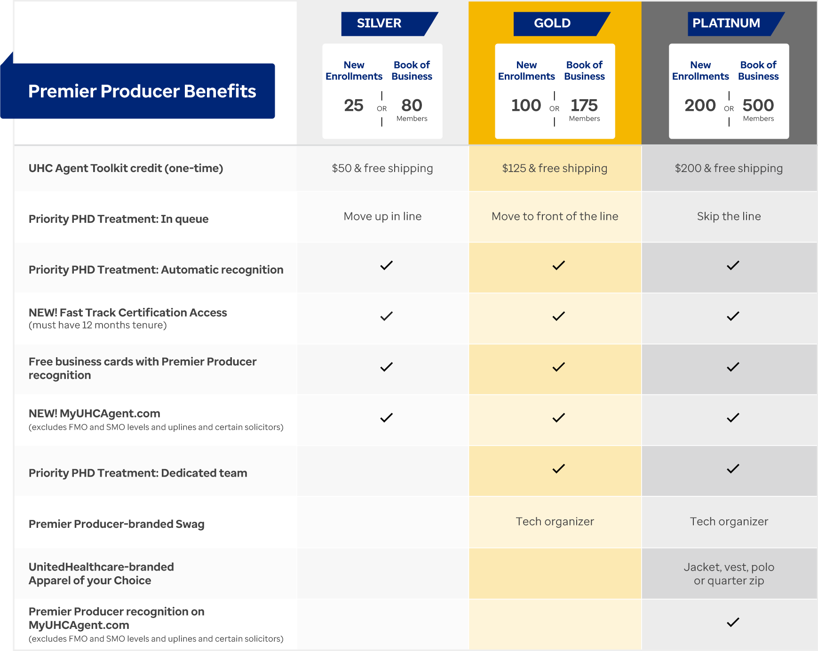Viewport: 818px width, 651px height.
Task: Click the '$200 & free shipping' cell
Action: point(729,168)
